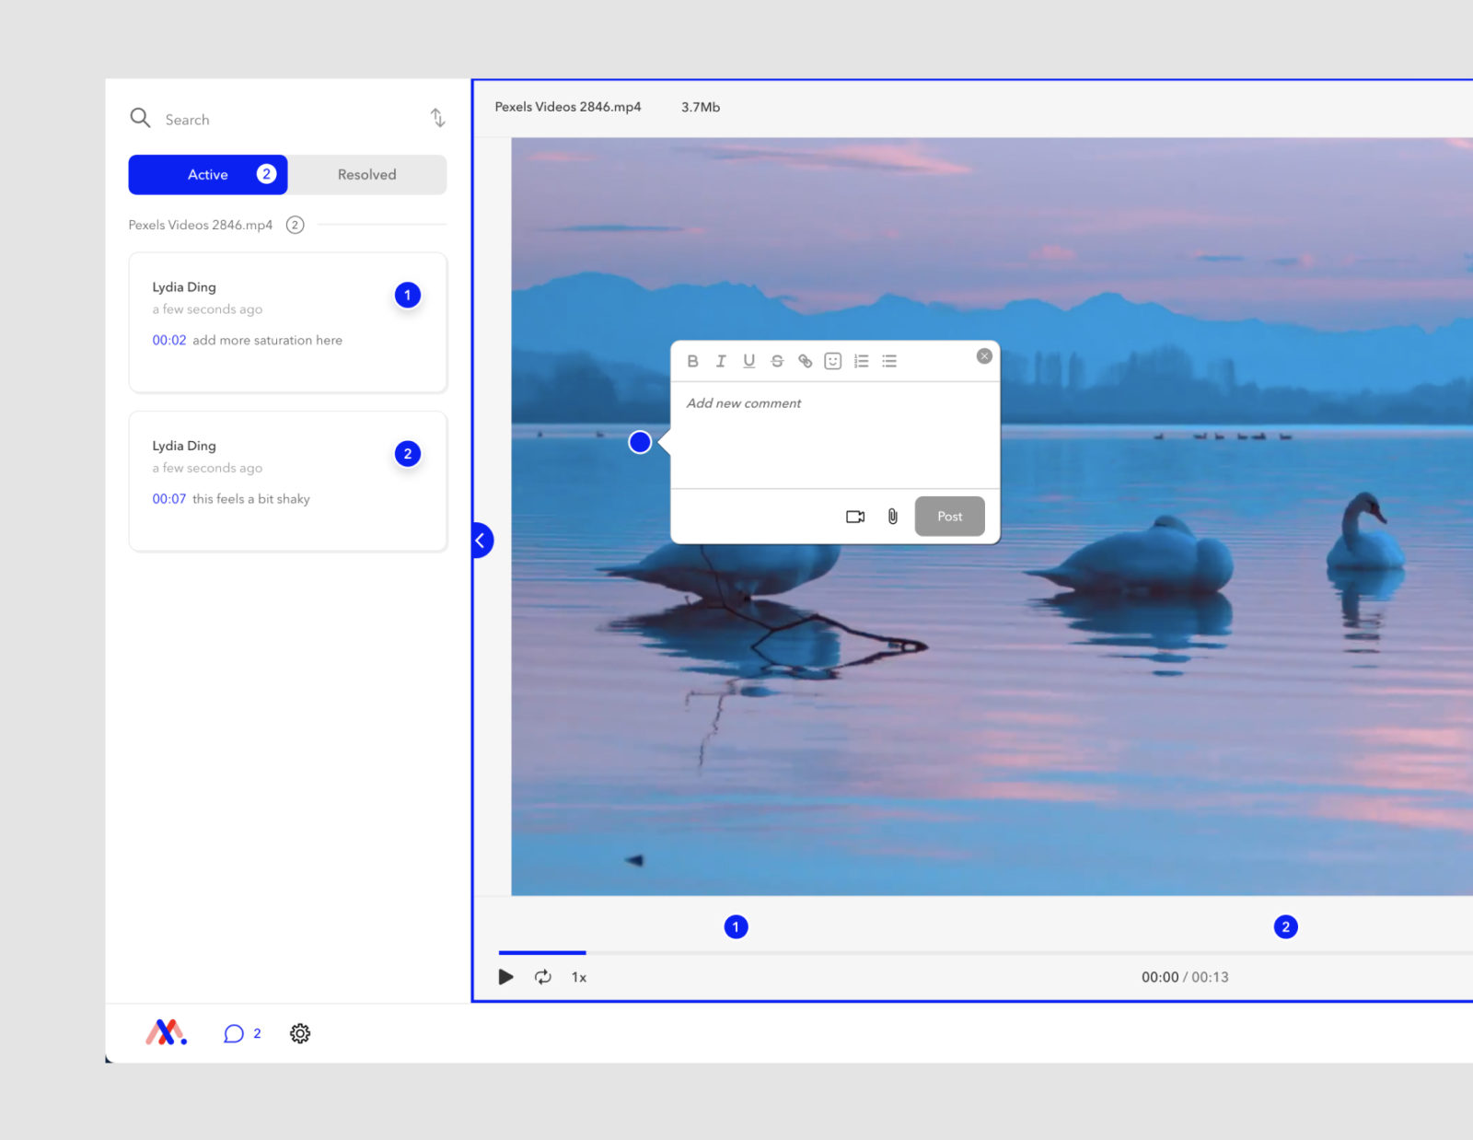
Task: Open the sort order control beside Search
Action: tap(437, 118)
